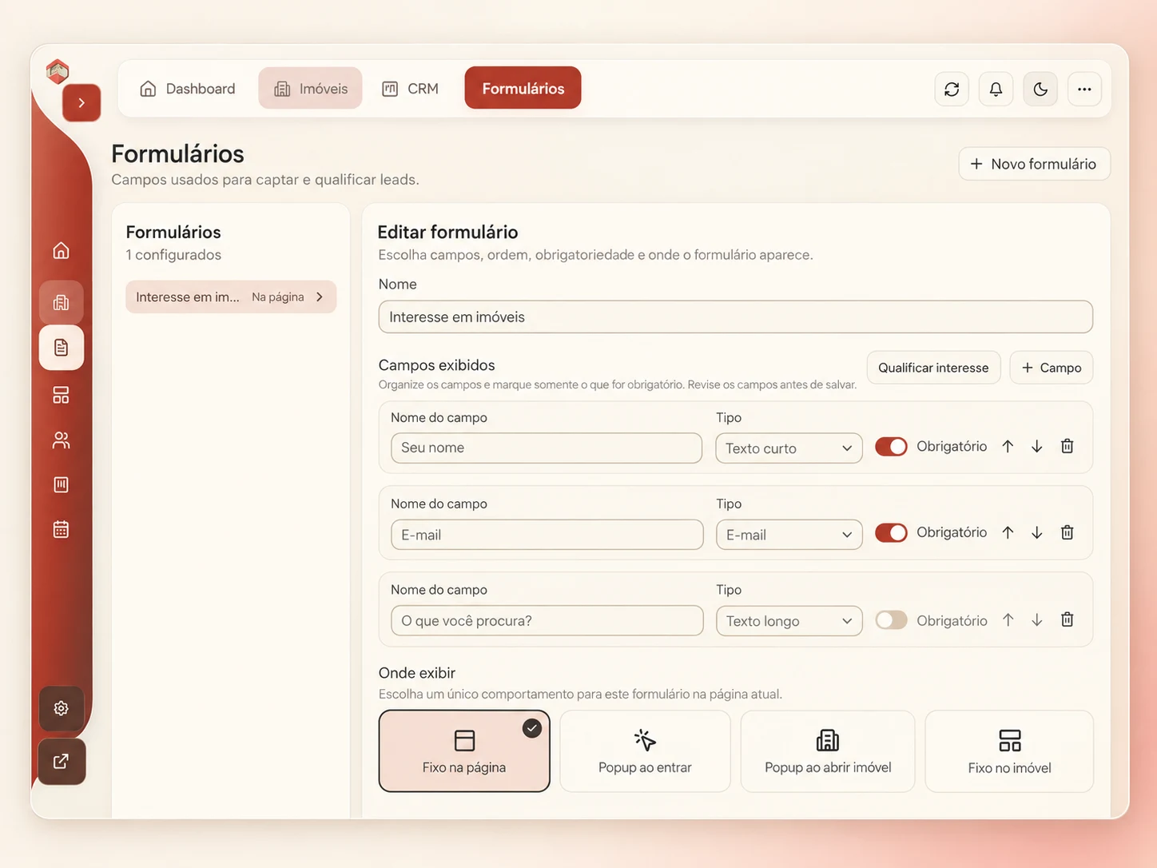Toggle dark mode with the moon icon
1157x868 pixels.
coord(1040,89)
